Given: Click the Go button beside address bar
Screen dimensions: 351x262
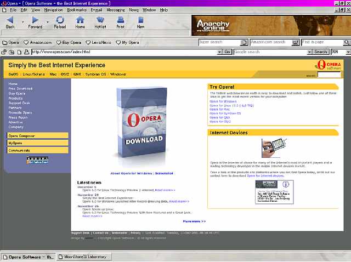Looking at the screenshot, I should (x=227, y=52).
